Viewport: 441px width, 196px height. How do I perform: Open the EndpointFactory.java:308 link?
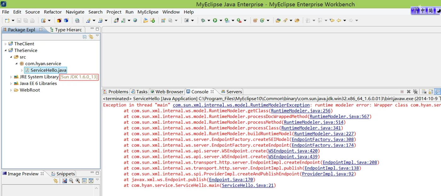pos(322,139)
